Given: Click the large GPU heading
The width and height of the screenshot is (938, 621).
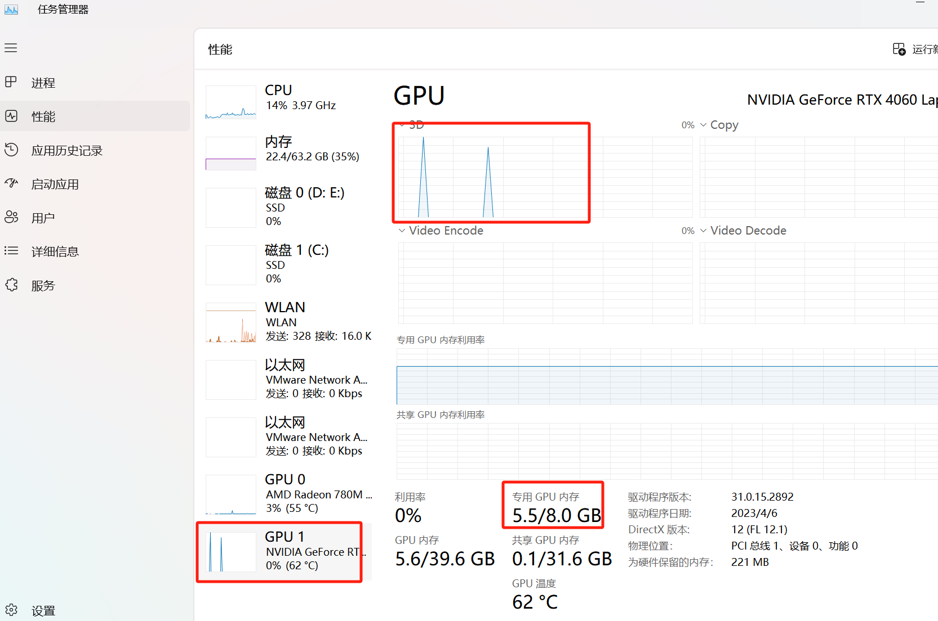Looking at the screenshot, I should 419,96.
